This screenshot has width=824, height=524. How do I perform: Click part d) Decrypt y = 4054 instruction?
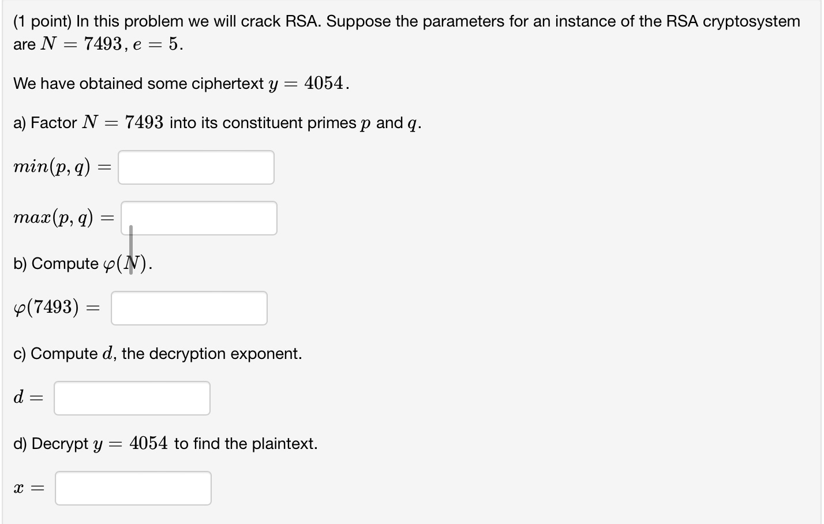[x=166, y=443]
